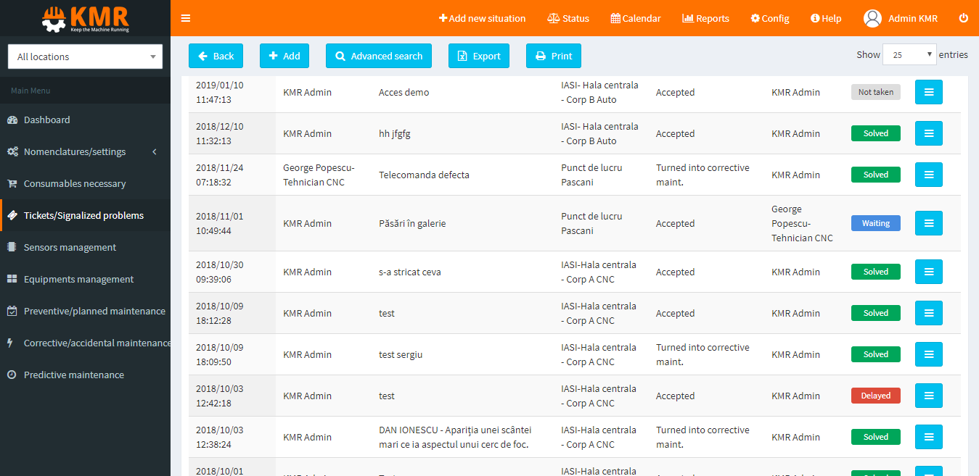This screenshot has width=979, height=476.
Task: Click the Nomenclatures gears icon
Action: (12, 151)
